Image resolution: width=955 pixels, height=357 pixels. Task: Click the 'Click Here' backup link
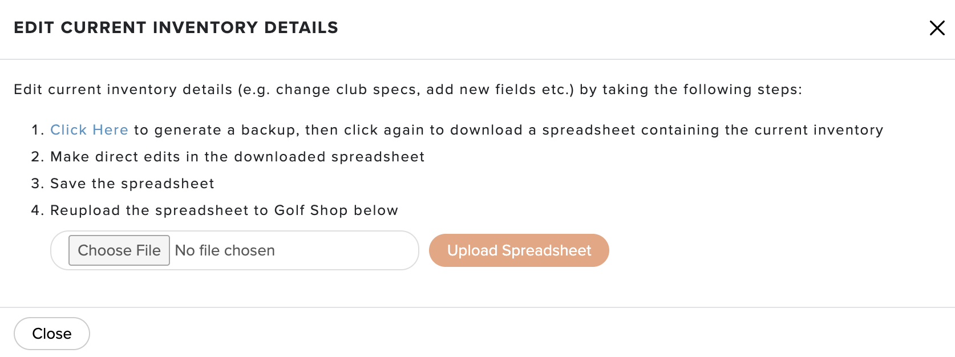[89, 130]
